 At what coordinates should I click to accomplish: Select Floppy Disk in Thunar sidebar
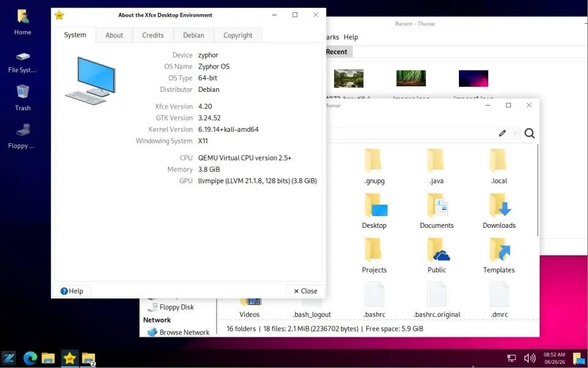pyautogui.click(x=171, y=307)
